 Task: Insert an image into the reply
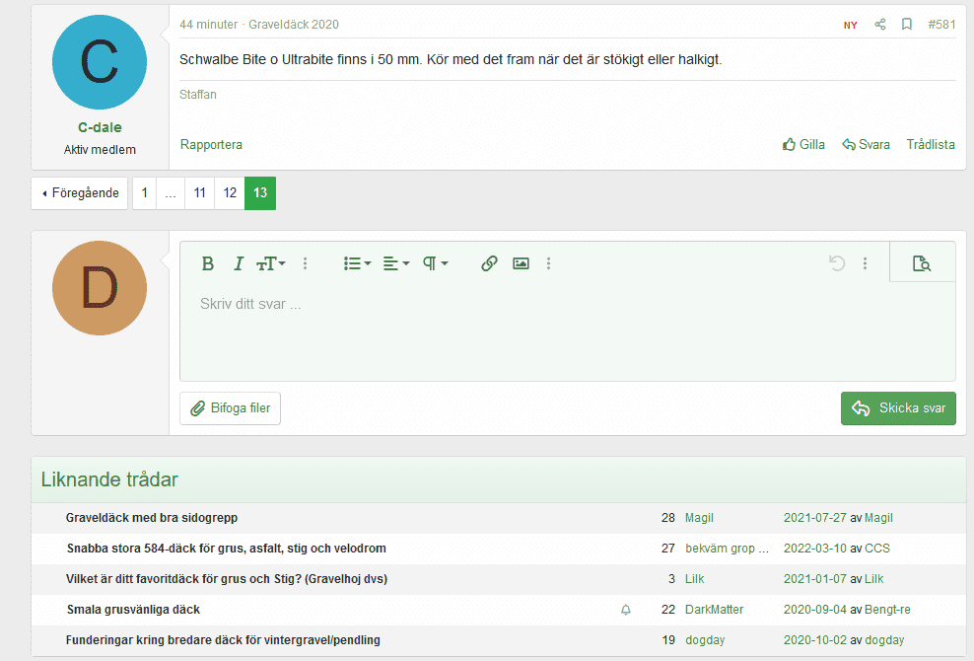click(x=521, y=263)
